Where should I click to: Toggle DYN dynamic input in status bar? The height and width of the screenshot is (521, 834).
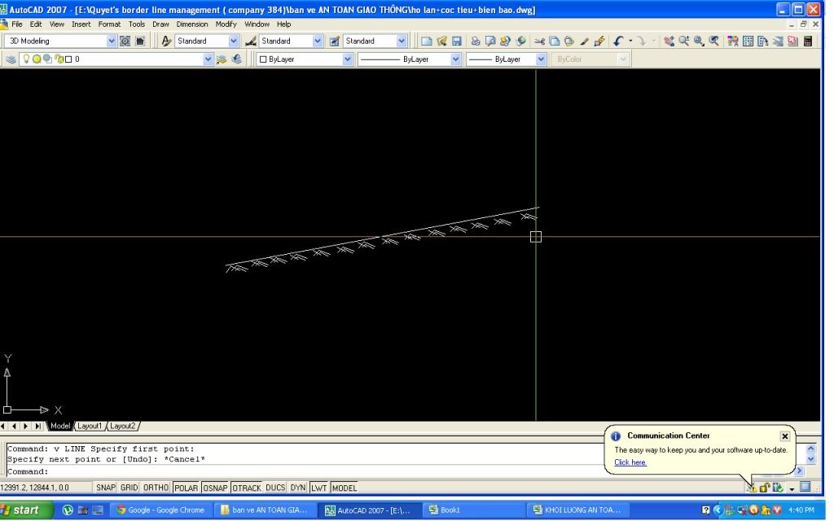click(298, 488)
